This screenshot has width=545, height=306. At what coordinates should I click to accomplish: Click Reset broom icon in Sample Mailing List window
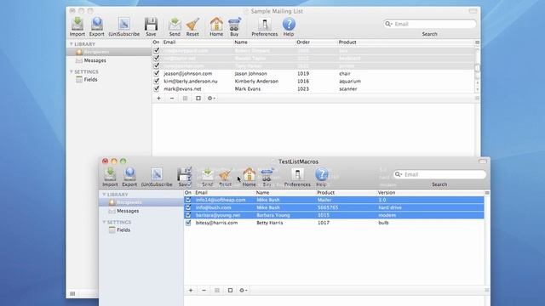coord(192,24)
